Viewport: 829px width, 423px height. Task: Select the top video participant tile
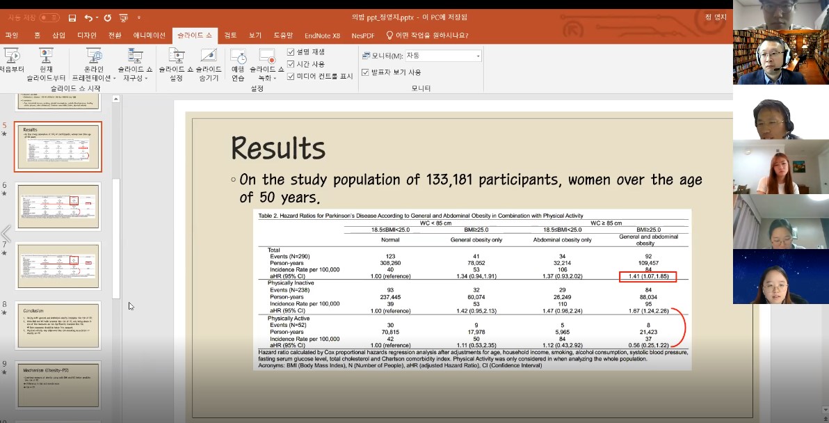tap(781, 15)
